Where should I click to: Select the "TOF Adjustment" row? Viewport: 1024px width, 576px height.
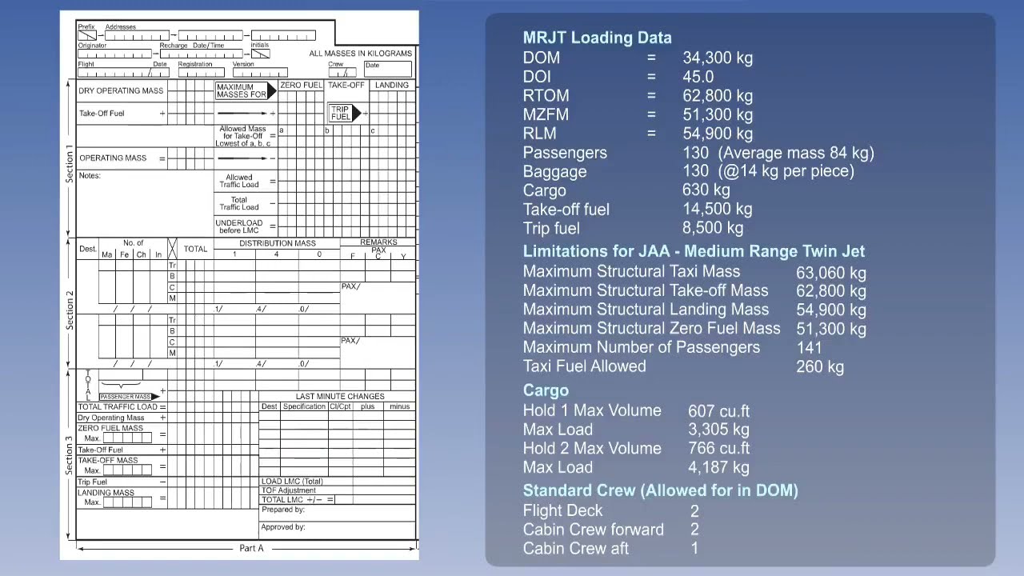337,490
